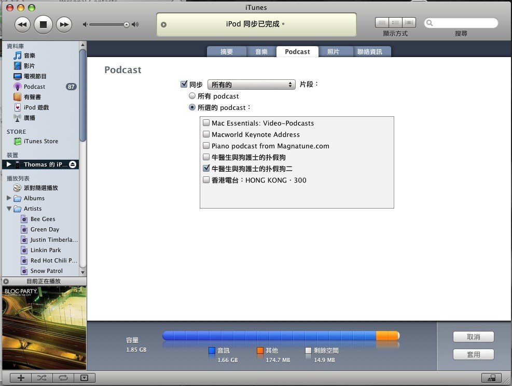Click the Bloc Party album artwork

[x=45, y=328]
